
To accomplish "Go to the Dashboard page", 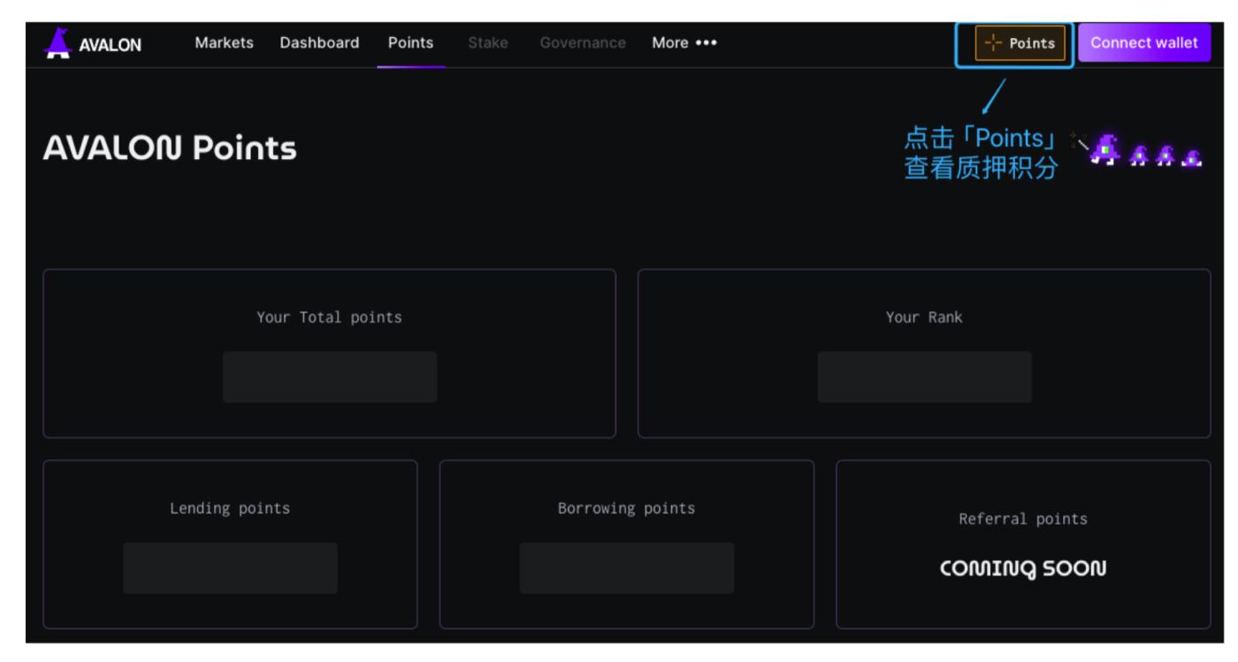I will pos(319,42).
